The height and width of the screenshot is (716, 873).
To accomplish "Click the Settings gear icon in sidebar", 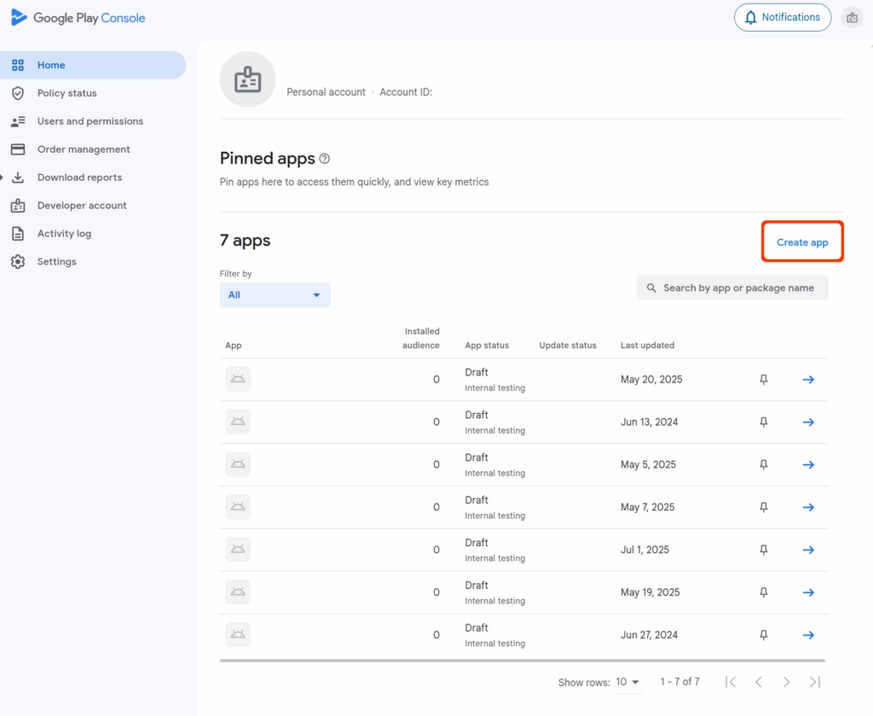I will (x=18, y=262).
